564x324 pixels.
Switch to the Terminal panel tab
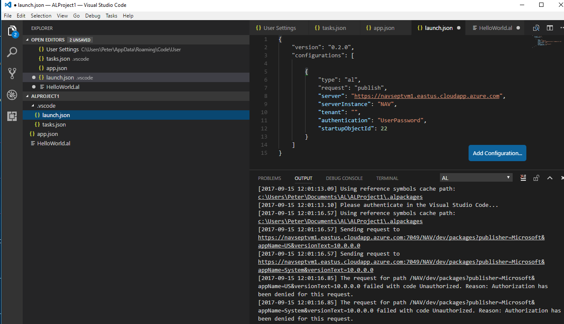point(387,178)
